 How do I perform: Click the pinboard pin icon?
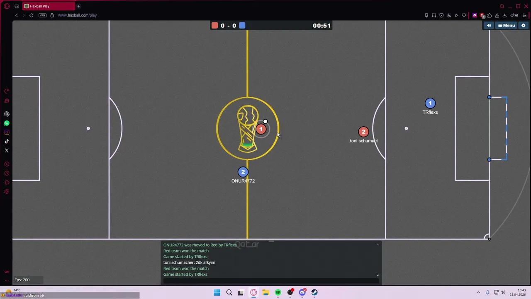click(x=426, y=15)
